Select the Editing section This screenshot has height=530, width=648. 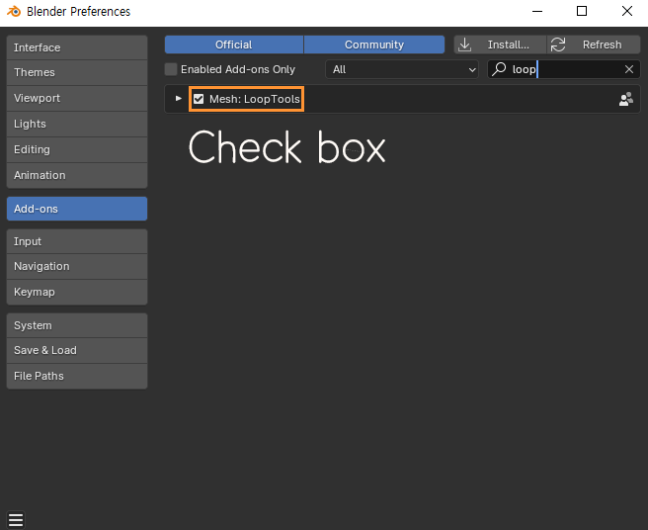pos(77,149)
